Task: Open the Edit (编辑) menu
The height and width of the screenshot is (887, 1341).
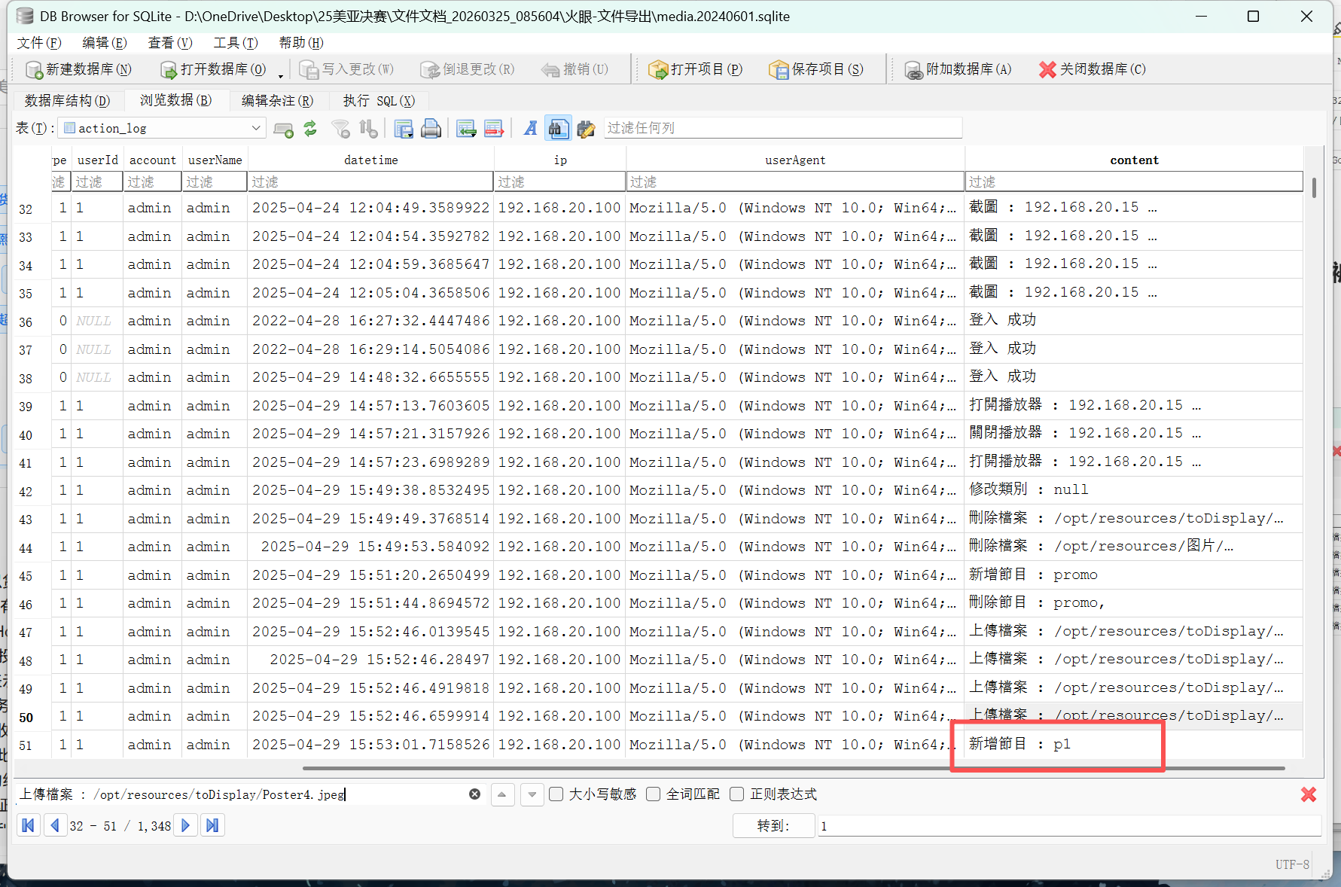Action: pos(105,43)
